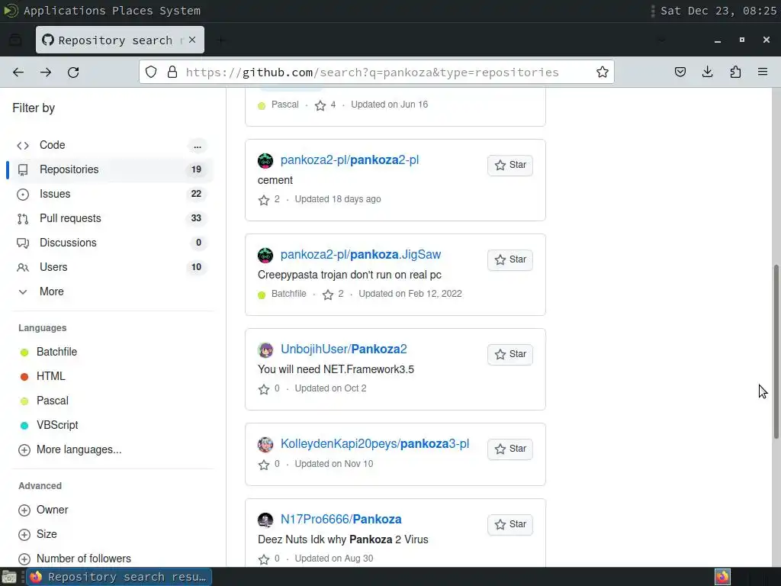
Task: Click the Firefox view icon left of tabs
Action: coord(15,40)
